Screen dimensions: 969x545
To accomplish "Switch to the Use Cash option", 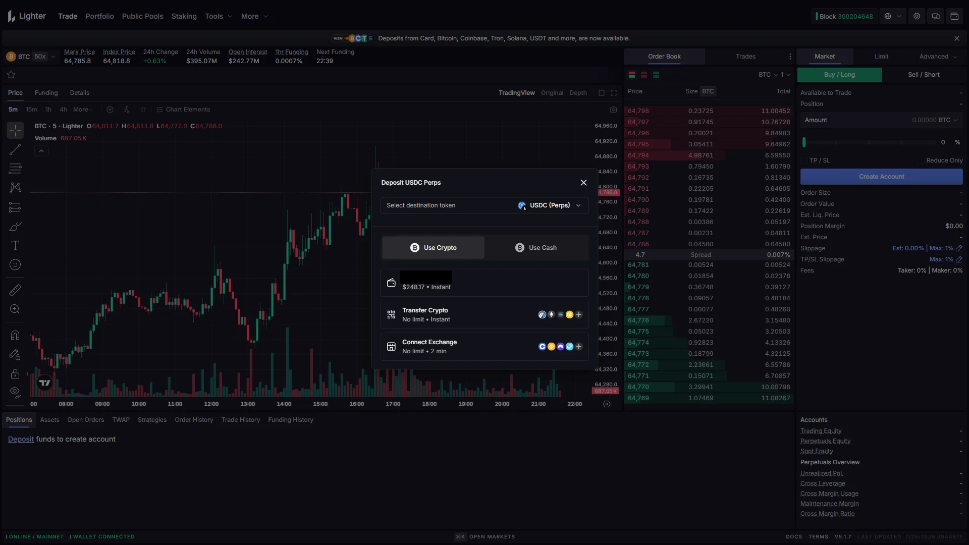I will (536, 248).
